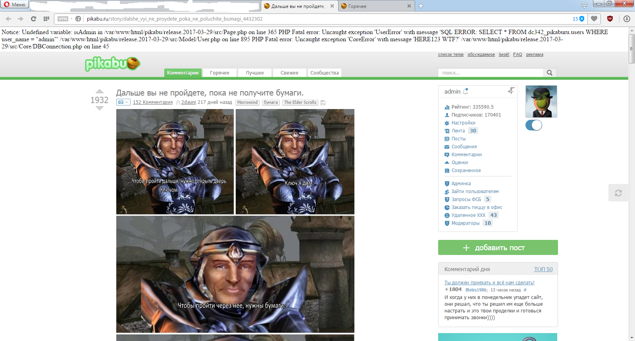Click the save post floppy disk icon

click(x=323, y=103)
